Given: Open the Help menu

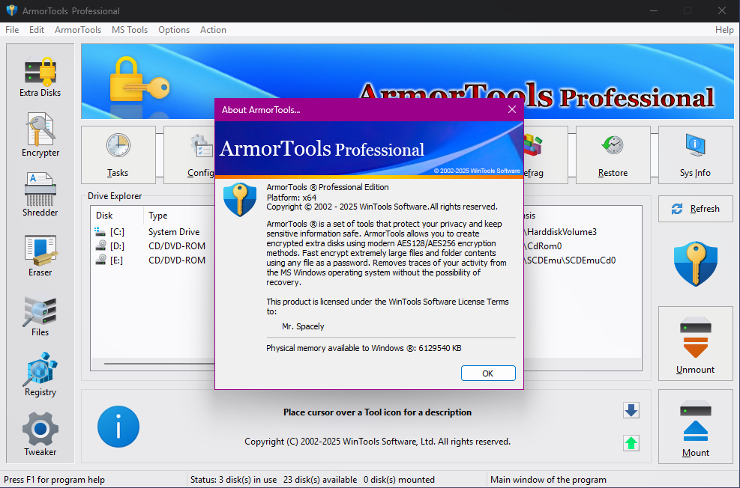Looking at the screenshot, I should pos(724,30).
